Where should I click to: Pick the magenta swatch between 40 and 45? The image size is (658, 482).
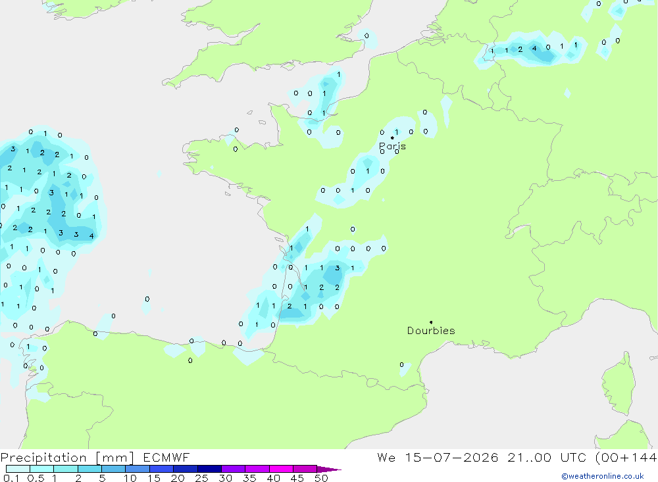pos(281,469)
